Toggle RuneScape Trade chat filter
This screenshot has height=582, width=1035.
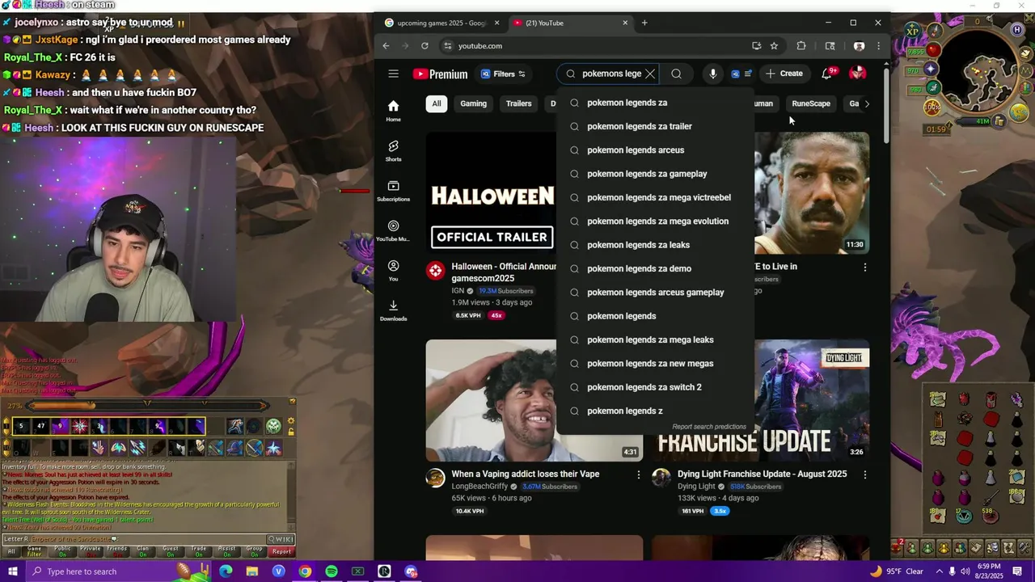tap(199, 551)
